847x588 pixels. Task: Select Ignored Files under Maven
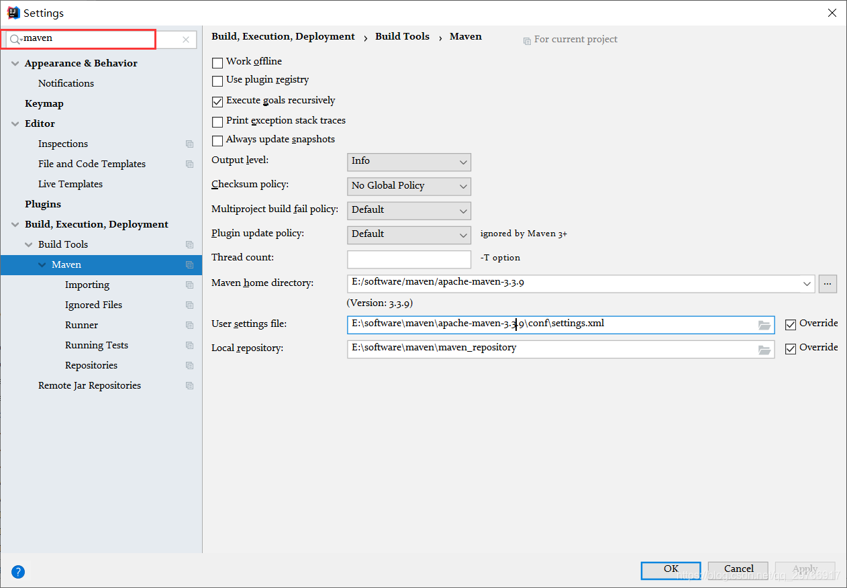click(93, 305)
